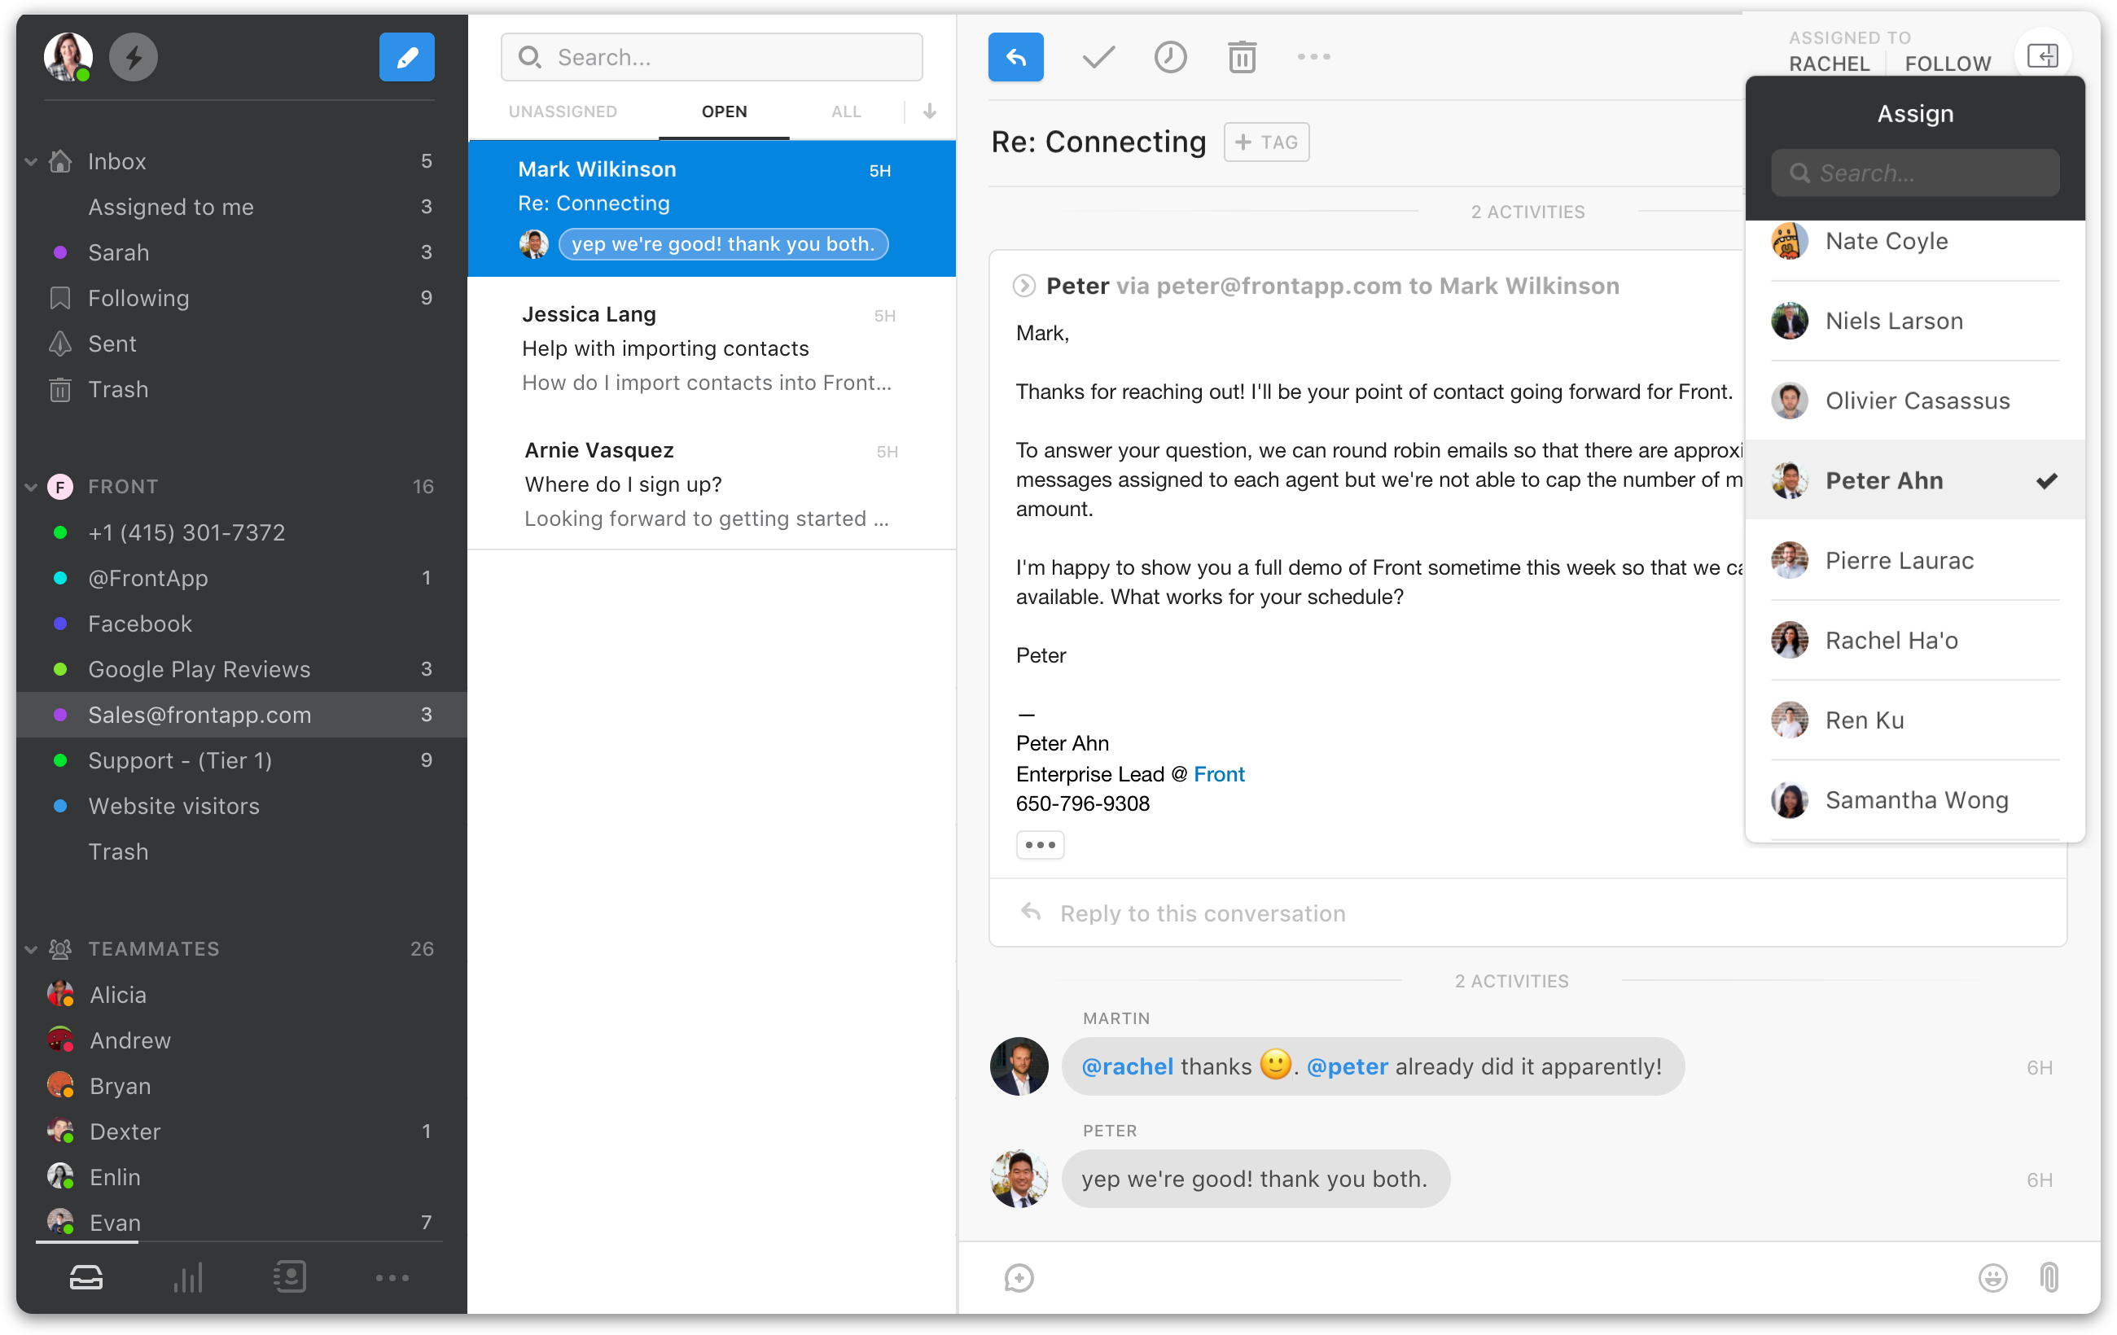Toggle FOLLOW for this conversation
This screenshot has height=1335, width=2117.
coord(1948,63)
